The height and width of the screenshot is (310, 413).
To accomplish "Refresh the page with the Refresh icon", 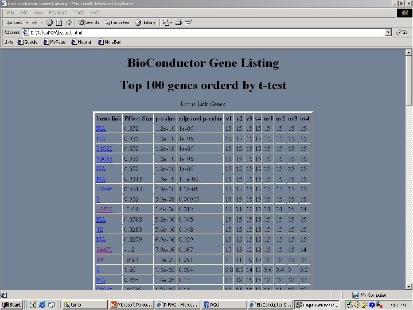I will (x=59, y=22).
